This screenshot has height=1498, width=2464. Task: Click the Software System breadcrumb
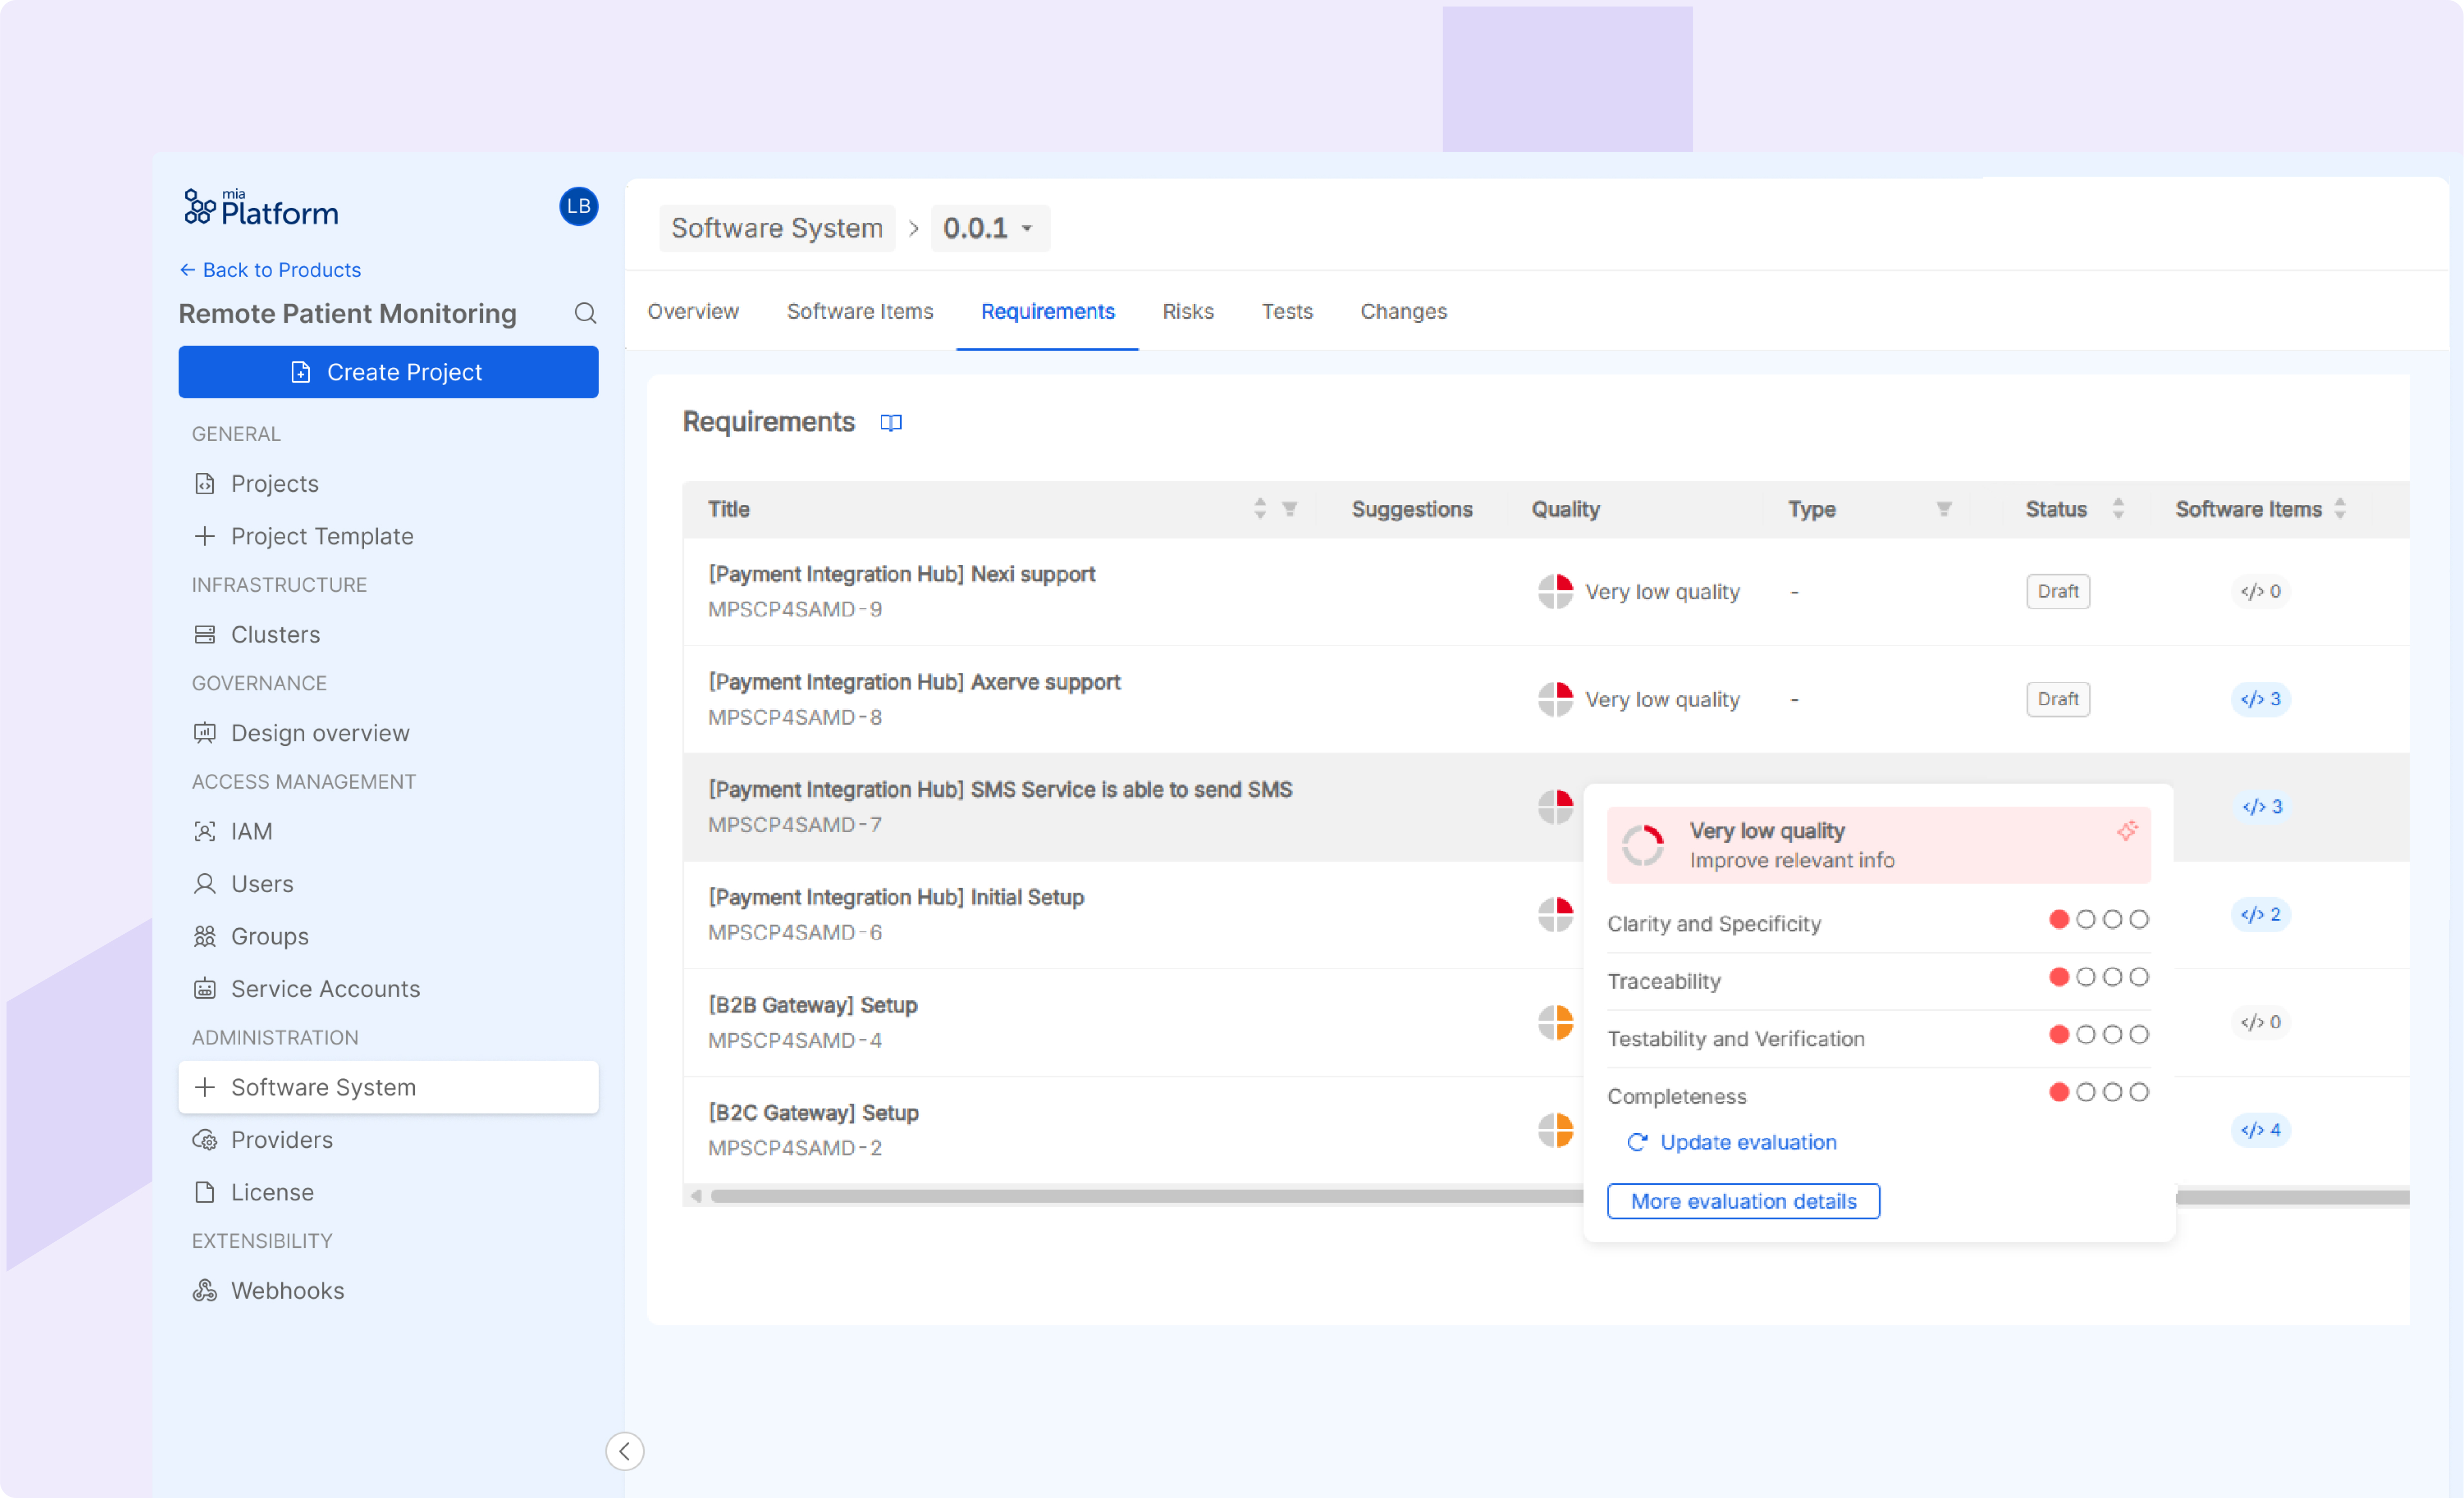[x=777, y=228]
